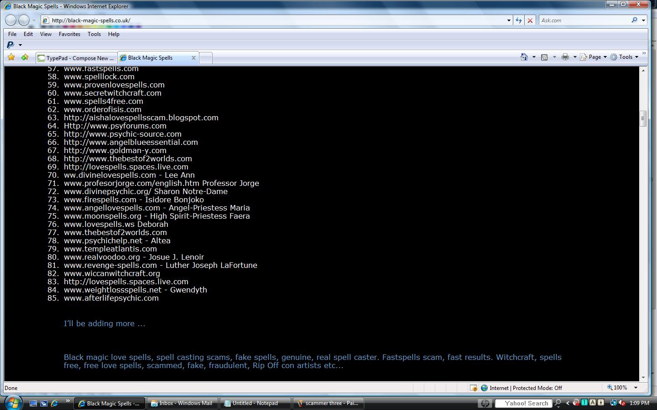Click the vertical scrollbar thumb
This screenshot has width=657, height=410.
(643, 118)
